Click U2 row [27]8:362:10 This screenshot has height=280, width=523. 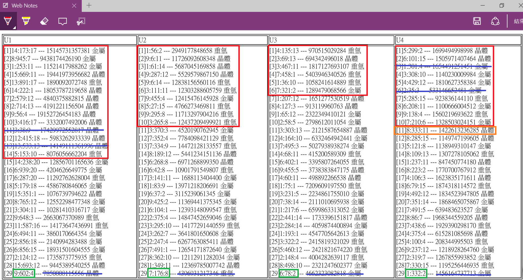189,258
